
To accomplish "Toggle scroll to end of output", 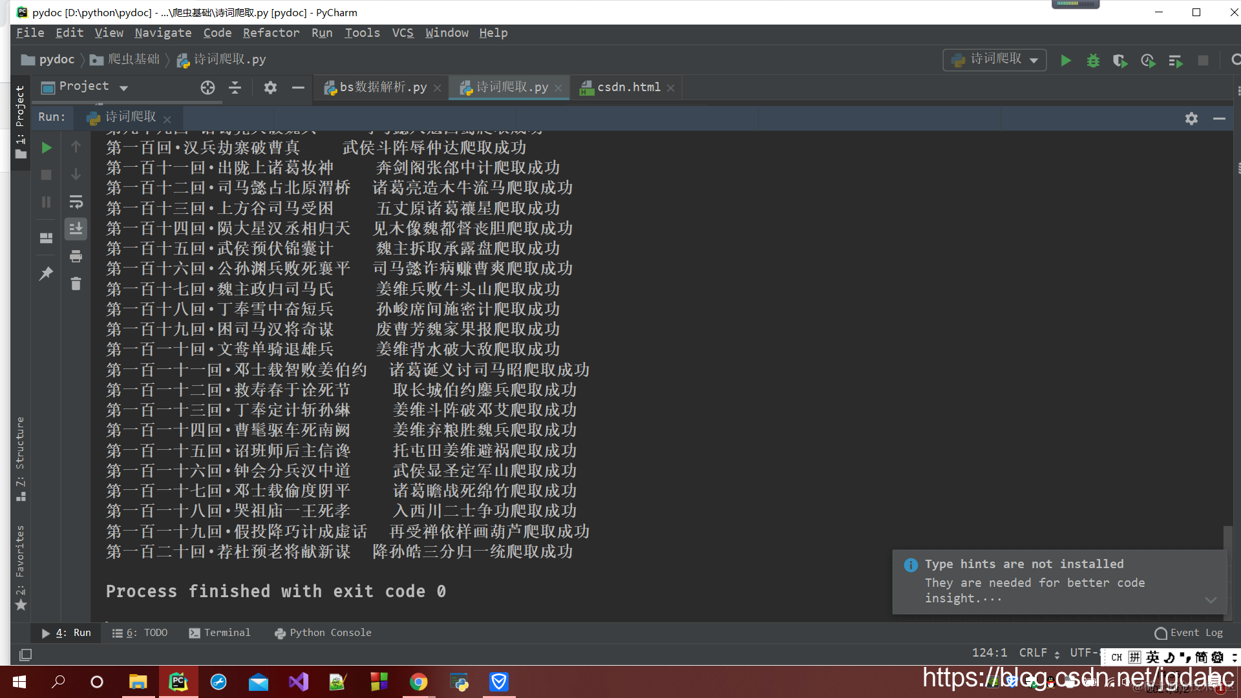I will coord(76,228).
